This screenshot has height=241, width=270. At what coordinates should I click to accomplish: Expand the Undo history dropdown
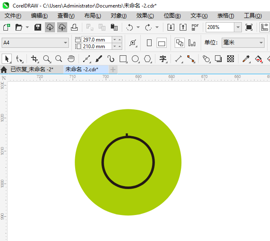click(138, 27)
